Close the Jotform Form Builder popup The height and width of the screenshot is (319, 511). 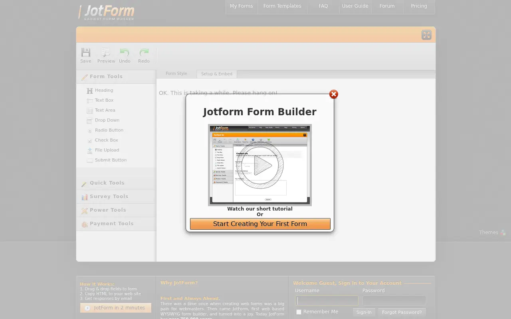(334, 94)
